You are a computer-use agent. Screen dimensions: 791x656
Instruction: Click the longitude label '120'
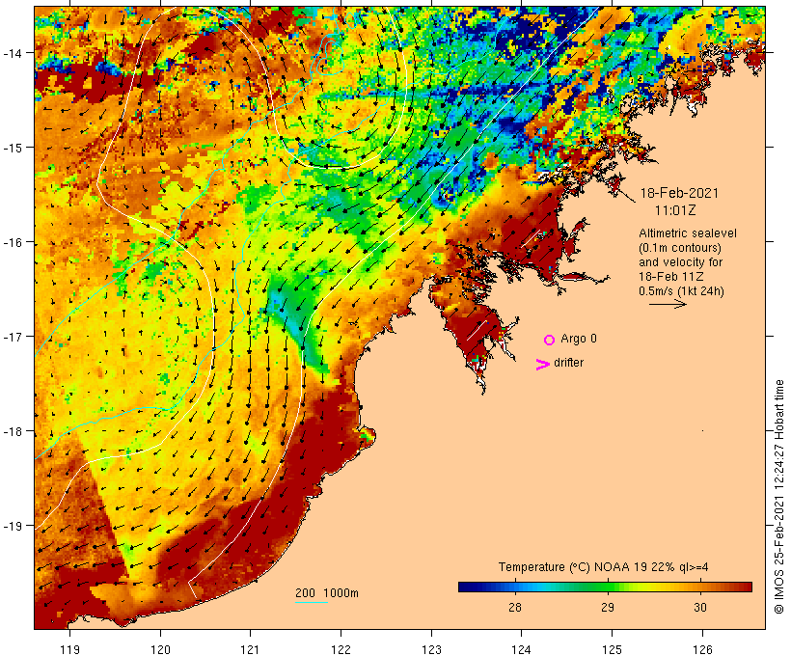coord(160,649)
